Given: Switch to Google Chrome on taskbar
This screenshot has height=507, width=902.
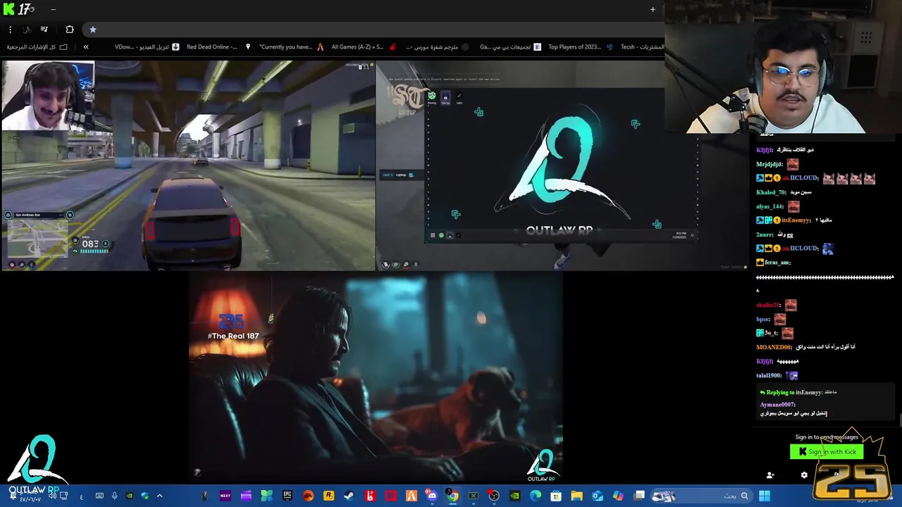Looking at the screenshot, I should pos(453,496).
